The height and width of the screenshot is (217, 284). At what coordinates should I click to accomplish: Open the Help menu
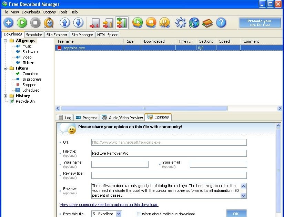[74, 12]
